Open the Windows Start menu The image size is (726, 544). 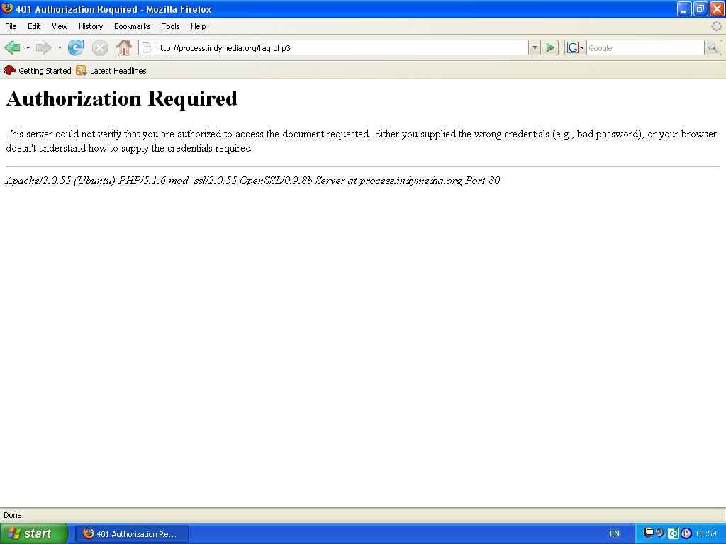[x=34, y=533]
